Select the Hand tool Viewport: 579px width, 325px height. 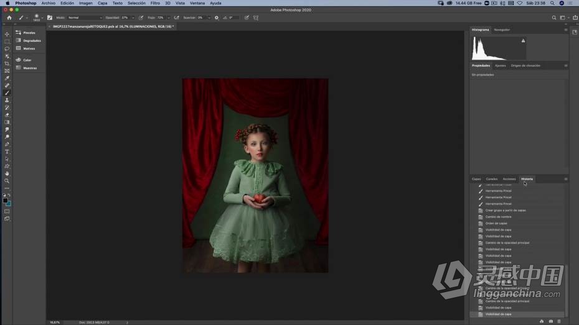point(7,173)
